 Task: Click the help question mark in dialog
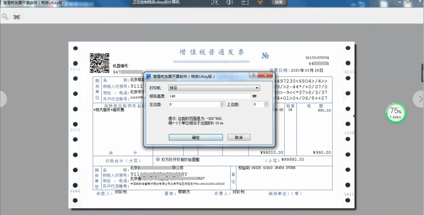[x=254, y=75]
